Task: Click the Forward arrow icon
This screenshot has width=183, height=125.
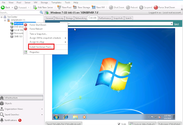Action: [16, 8]
